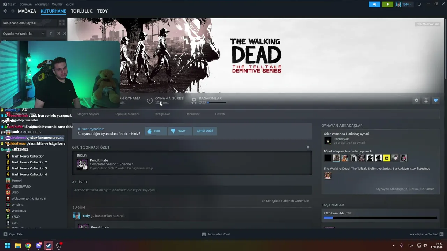Open Google Chrome from taskbar
The image size is (447, 251).
click(x=28, y=245)
